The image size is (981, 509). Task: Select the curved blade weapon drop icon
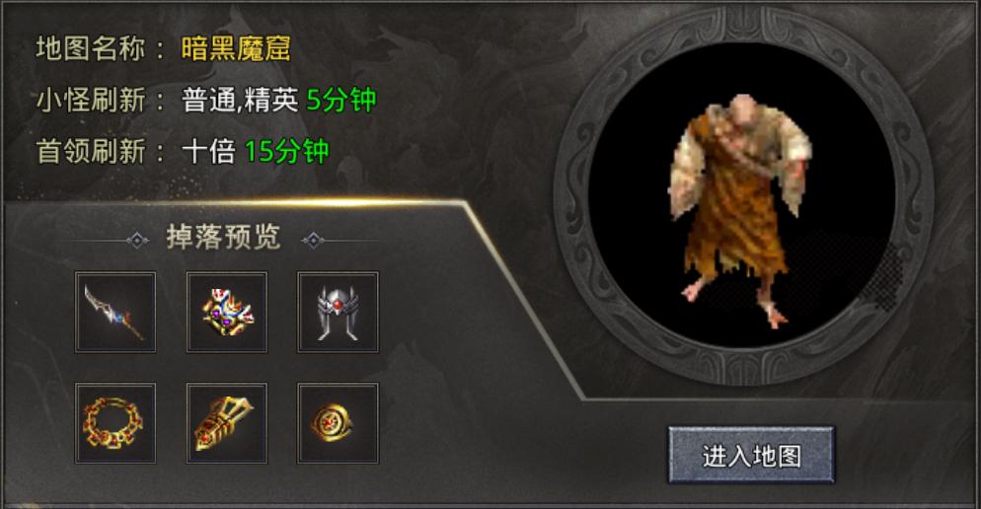click(115, 312)
